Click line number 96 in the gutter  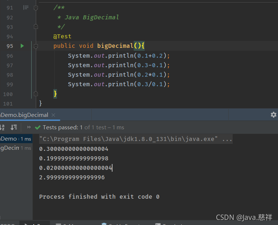(10, 56)
